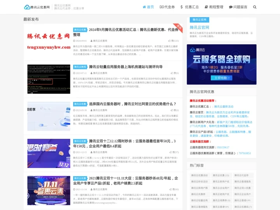
Task: Open the terminal screenshot thumbnail
Action: point(49,79)
